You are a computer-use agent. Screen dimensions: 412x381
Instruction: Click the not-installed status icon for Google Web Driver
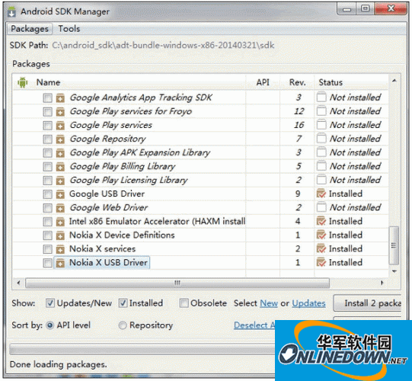tap(321, 207)
